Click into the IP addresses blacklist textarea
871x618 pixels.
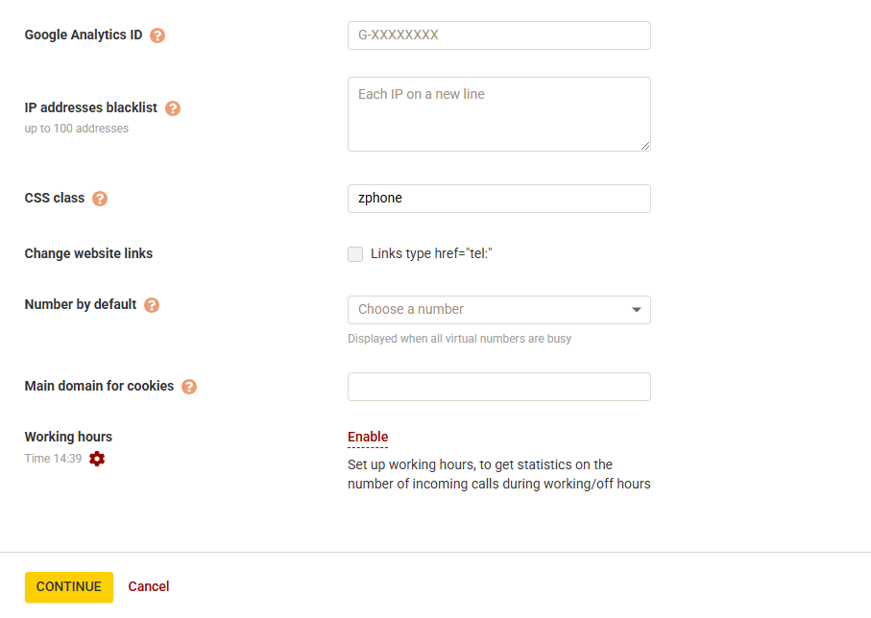[x=498, y=113]
